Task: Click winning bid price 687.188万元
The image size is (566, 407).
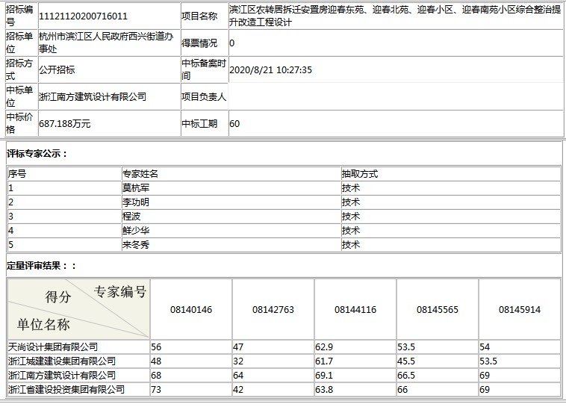Action: (65, 123)
